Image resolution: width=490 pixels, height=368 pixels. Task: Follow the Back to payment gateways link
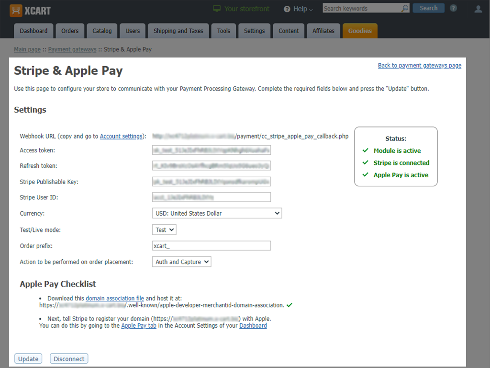pos(419,65)
